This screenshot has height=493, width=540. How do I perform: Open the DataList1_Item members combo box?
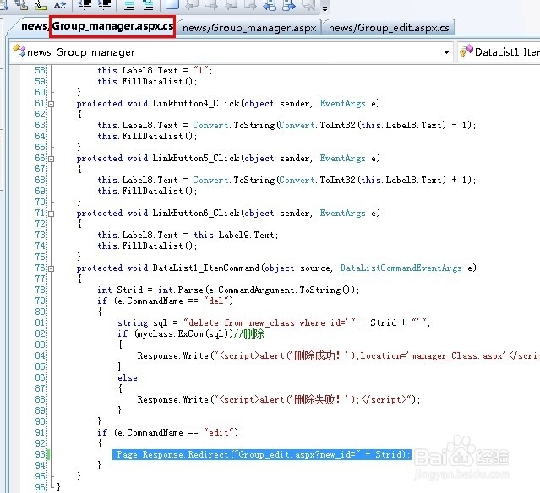tap(499, 52)
